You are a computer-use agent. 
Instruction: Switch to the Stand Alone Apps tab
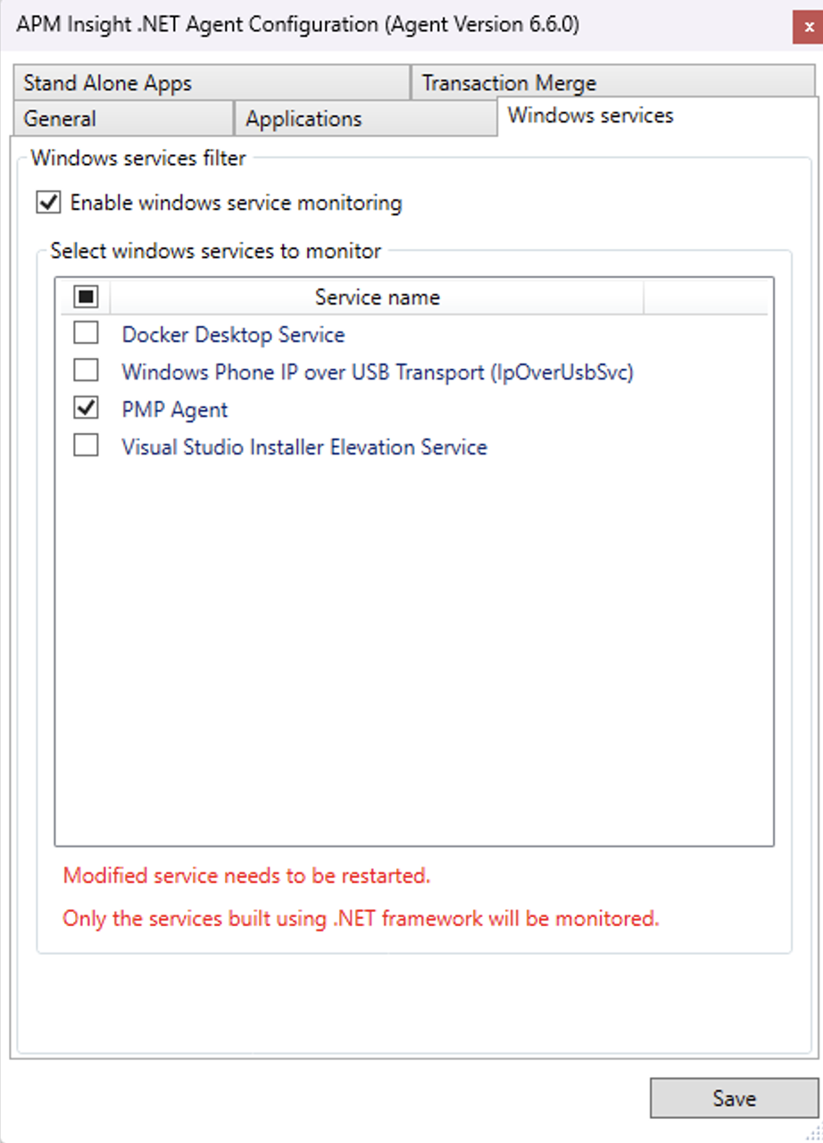point(107,84)
